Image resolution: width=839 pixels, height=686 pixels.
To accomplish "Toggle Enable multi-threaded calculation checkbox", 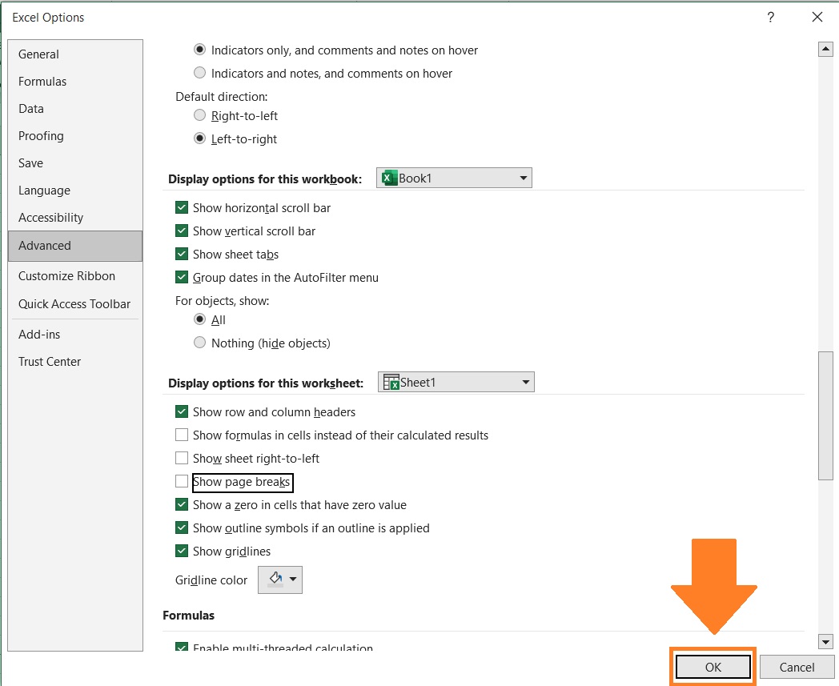I will coord(182,647).
